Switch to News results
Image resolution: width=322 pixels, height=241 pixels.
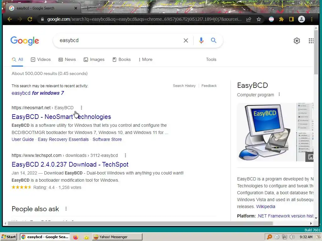click(67, 59)
